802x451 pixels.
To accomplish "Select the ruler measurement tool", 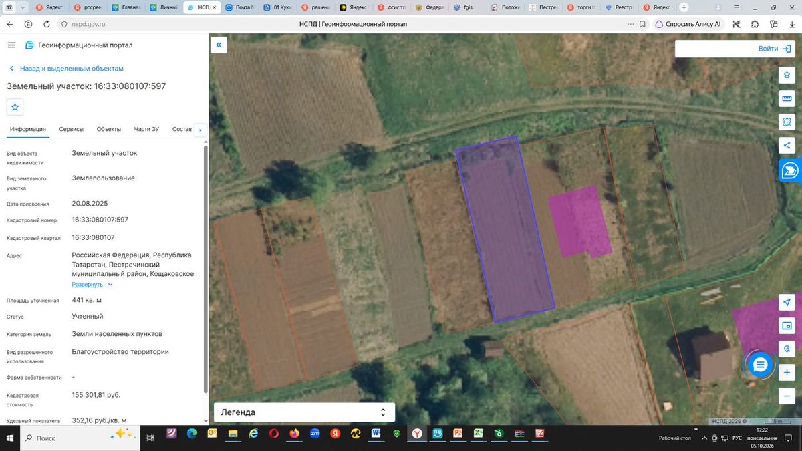I will [787, 98].
